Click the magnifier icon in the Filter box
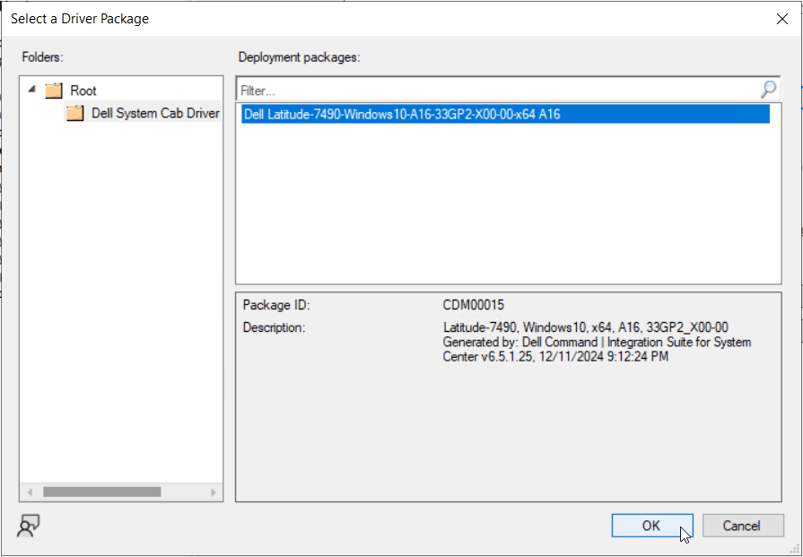 [x=768, y=90]
